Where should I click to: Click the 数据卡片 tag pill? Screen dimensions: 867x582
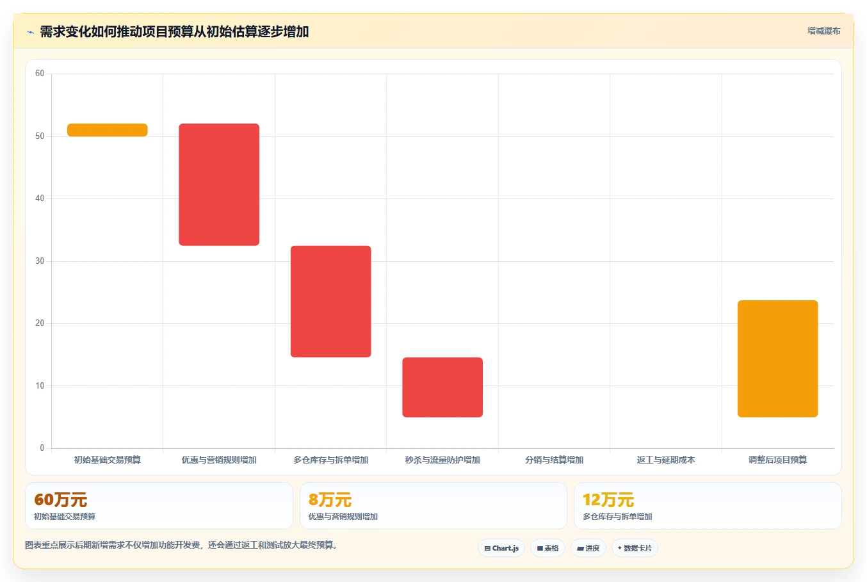tap(635, 548)
